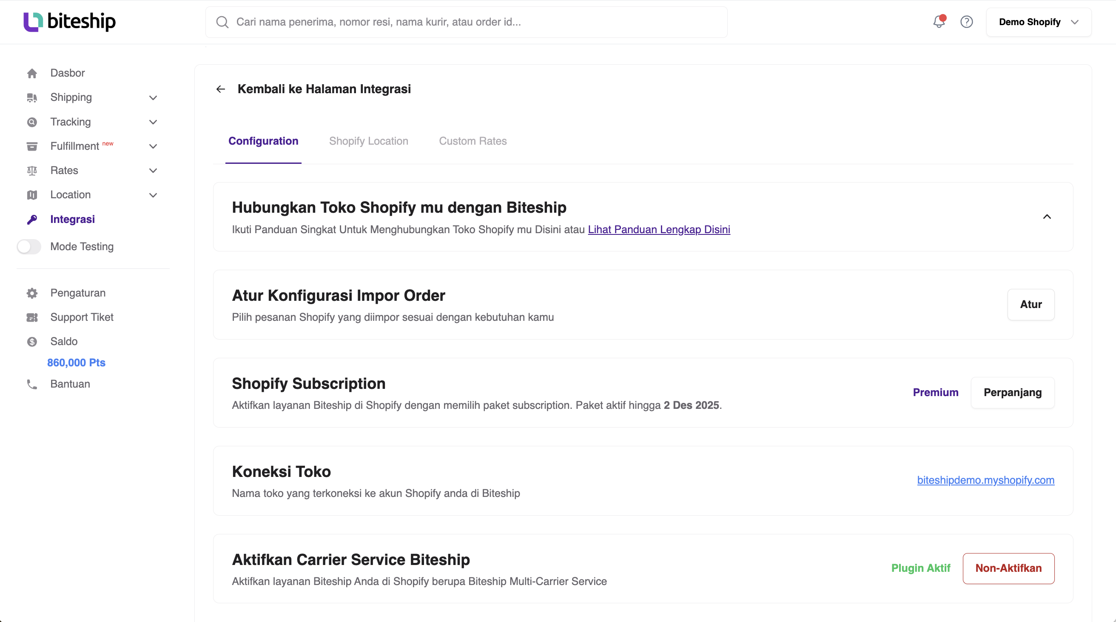
Task: Expand the Rates menu chevron
Action: click(153, 171)
